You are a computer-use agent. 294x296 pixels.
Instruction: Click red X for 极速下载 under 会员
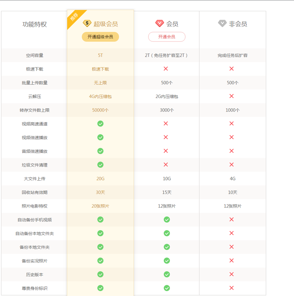[166, 69]
